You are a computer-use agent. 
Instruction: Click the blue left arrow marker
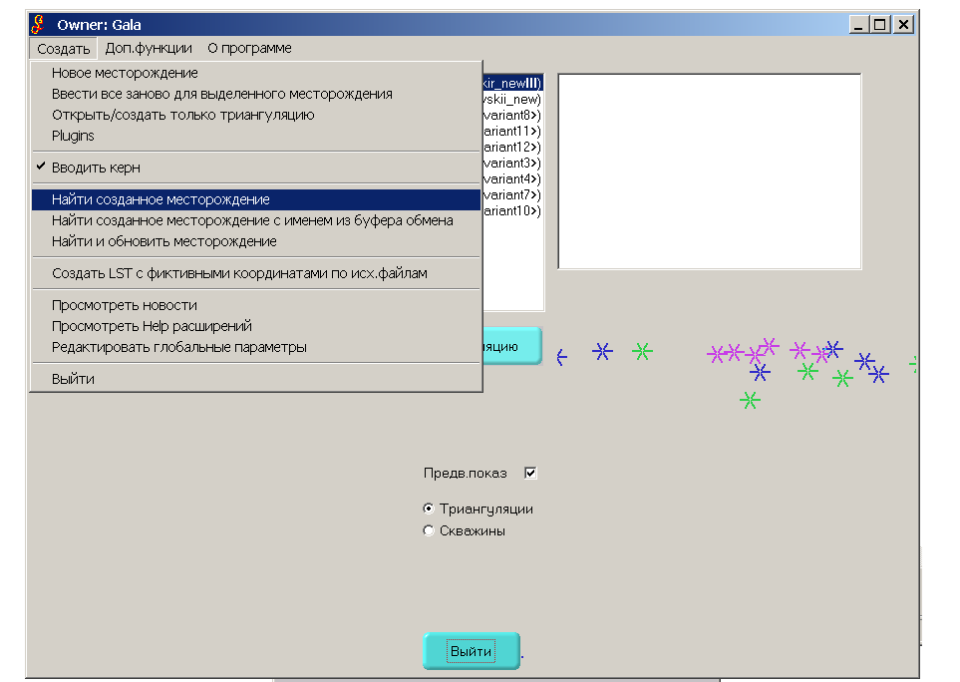562,357
